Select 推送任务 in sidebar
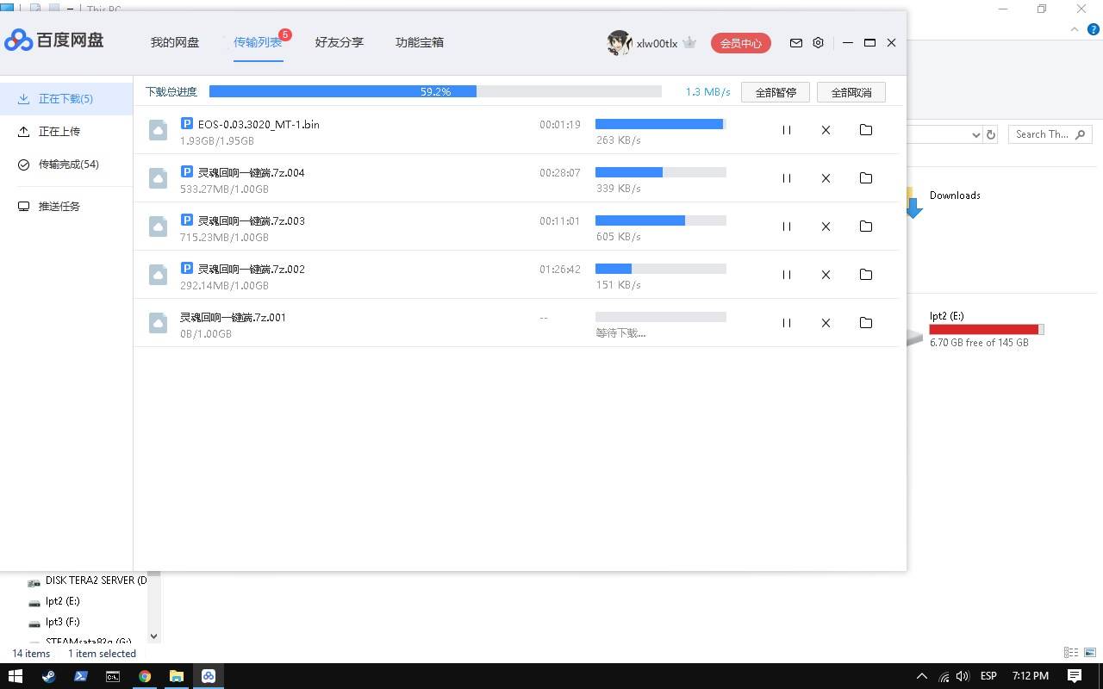This screenshot has height=689, width=1103. [66, 207]
